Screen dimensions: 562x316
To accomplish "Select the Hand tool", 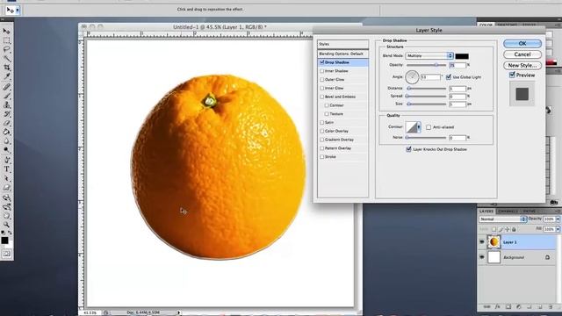I will (x=6, y=217).
